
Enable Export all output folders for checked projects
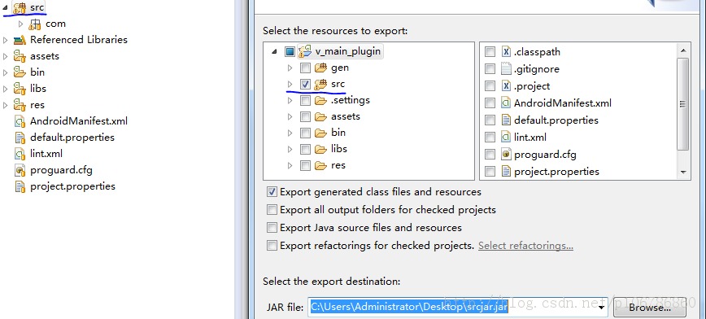tap(272, 210)
